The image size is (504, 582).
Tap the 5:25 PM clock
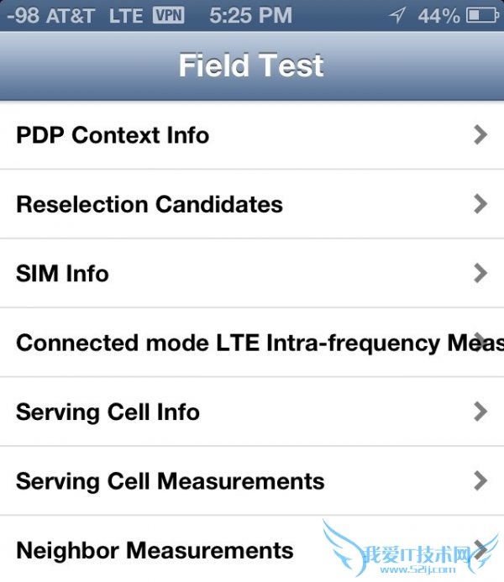(250, 15)
